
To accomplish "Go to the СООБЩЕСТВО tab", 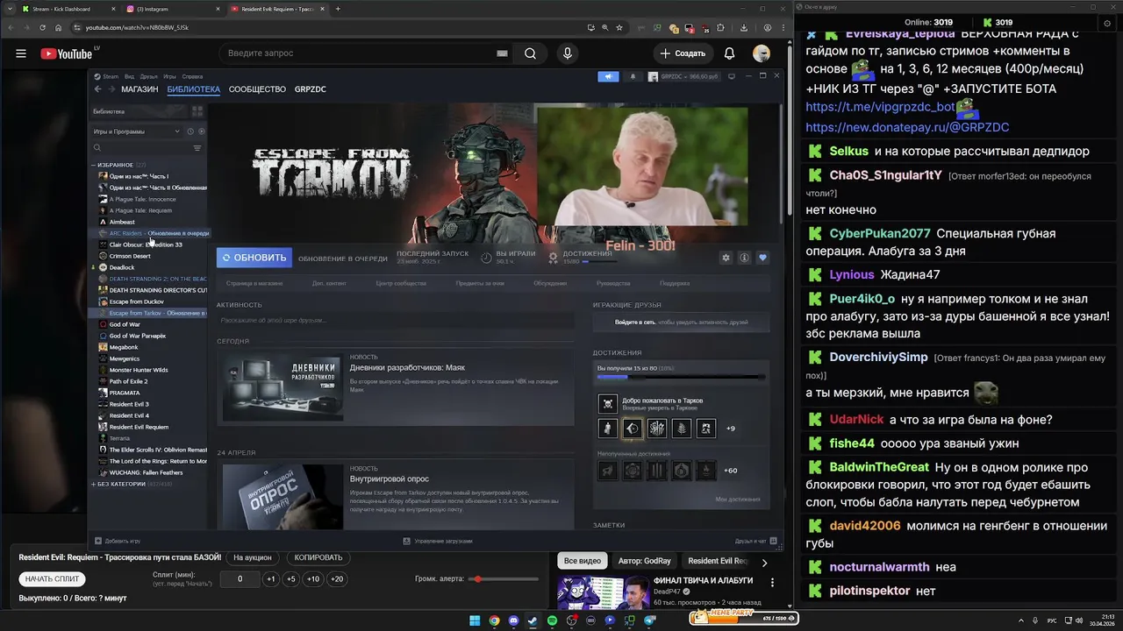I will (x=257, y=89).
